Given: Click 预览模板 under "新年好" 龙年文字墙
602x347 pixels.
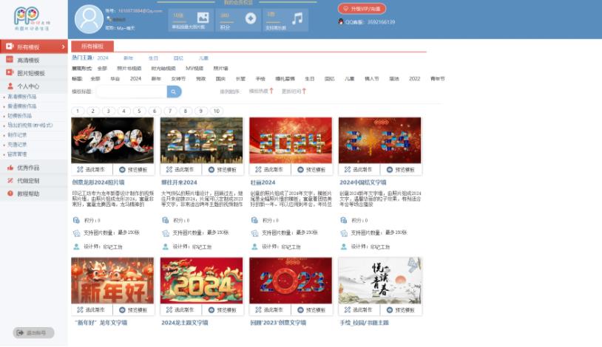Looking at the screenshot, I should click(133, 310).
